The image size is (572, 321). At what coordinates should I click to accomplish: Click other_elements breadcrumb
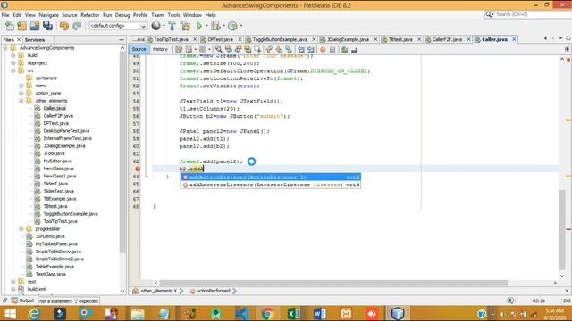pyautogui.click(x=159, y=291)
